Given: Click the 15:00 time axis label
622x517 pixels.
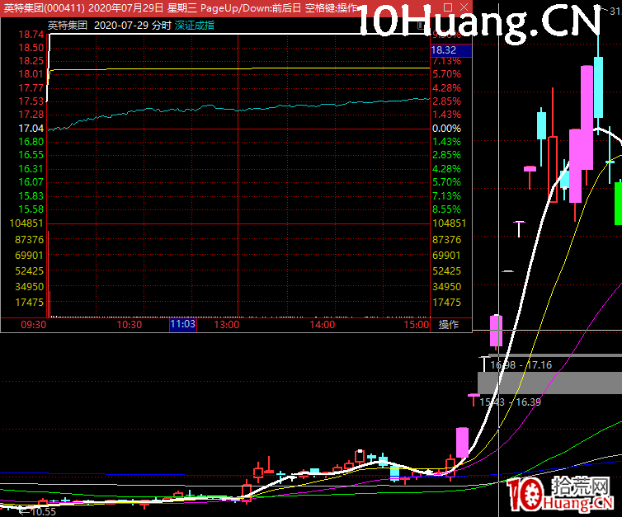Looking at the screenshot, I should click(417, 325).
